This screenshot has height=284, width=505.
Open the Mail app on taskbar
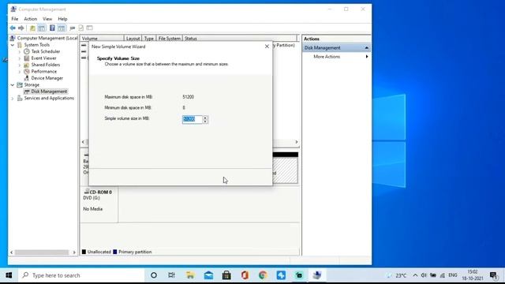208,275
